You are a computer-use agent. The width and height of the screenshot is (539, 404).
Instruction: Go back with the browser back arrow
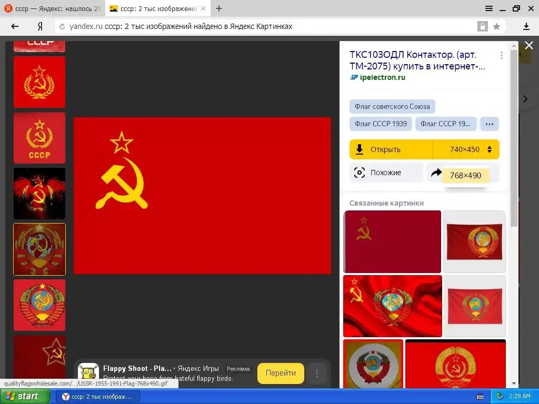(15, 26)
